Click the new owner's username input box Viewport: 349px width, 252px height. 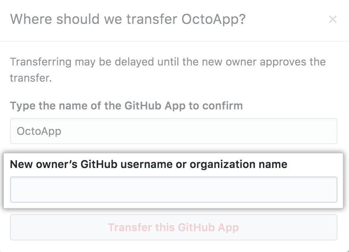click(173, 190)
